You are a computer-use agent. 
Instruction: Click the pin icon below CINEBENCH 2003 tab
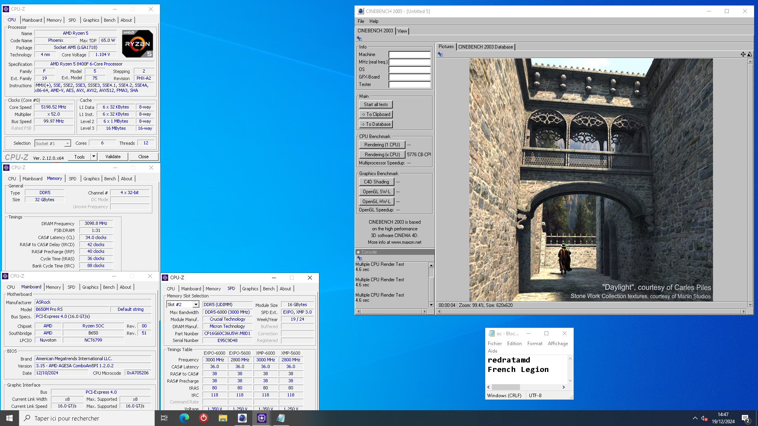point(359,38)
